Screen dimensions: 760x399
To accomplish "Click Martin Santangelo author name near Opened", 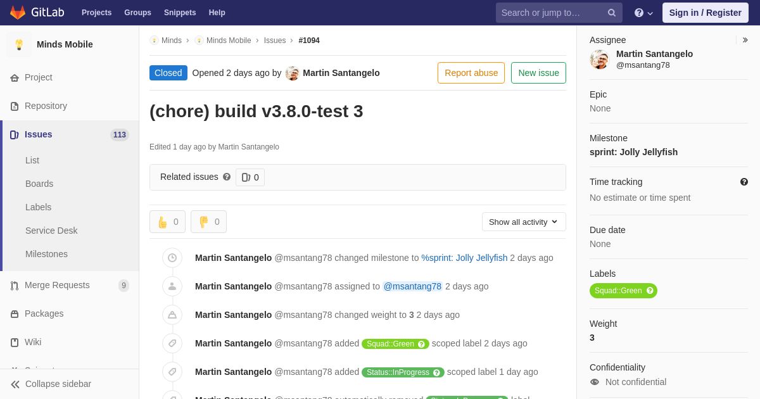I will coord(341,73).
